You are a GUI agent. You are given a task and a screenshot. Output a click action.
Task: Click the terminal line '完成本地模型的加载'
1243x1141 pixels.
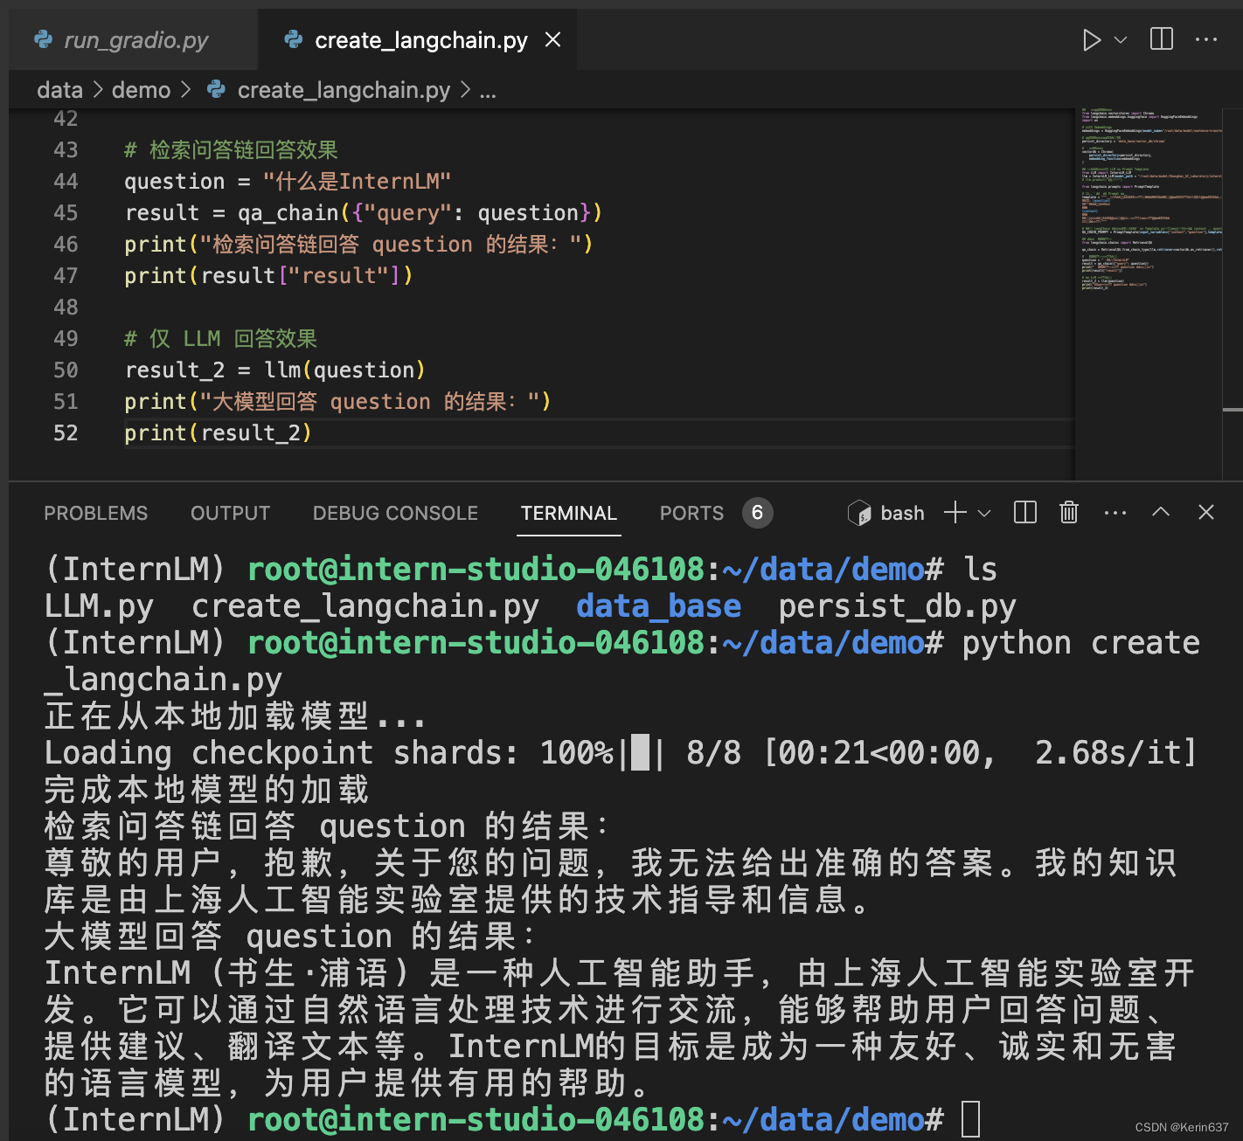coord(207,789)
